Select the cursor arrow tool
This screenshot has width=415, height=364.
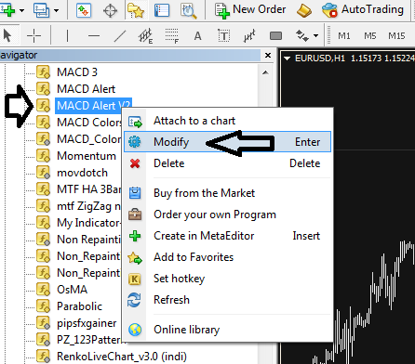pyautogui.click(x=7, y=36)
